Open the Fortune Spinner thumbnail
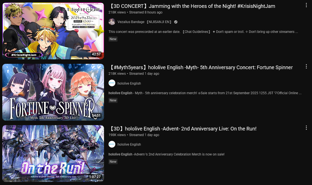 tap(53, 92)
